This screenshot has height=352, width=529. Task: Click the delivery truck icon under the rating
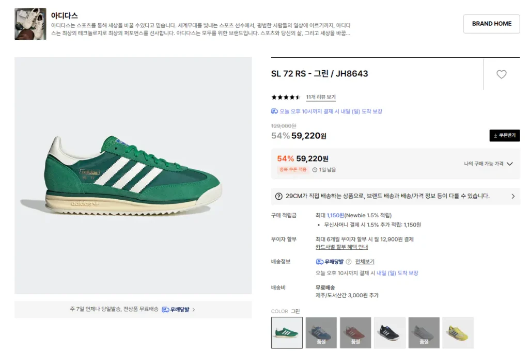[x=275, y=111]
